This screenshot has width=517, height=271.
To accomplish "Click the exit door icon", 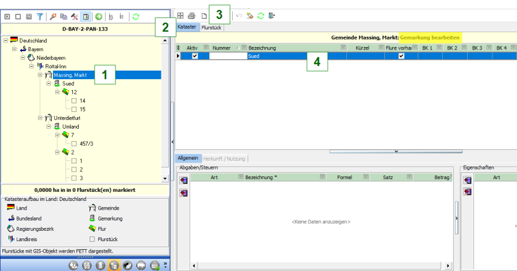I will point(272,16).
